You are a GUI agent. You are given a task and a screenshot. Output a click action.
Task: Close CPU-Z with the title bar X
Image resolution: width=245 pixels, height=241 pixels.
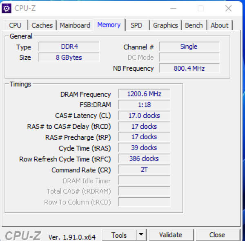[228, 8]
